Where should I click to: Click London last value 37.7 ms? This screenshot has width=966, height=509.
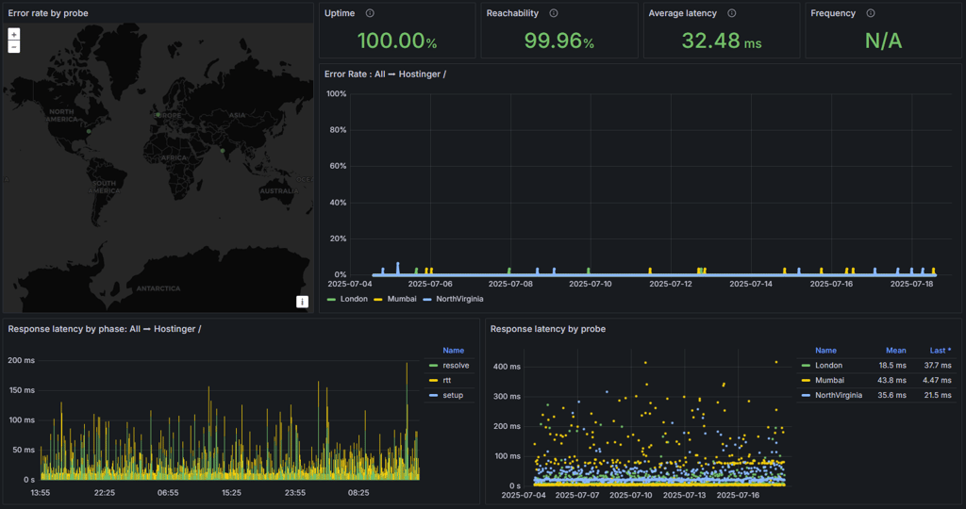click(x=937, y=366)
